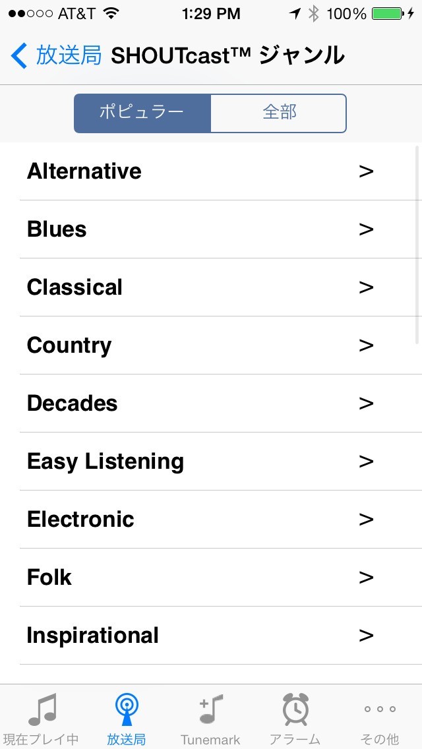This screenshot has height=749, width=422.
Task: Click the vertical scrollbar indicator
Action: point(417,244)
